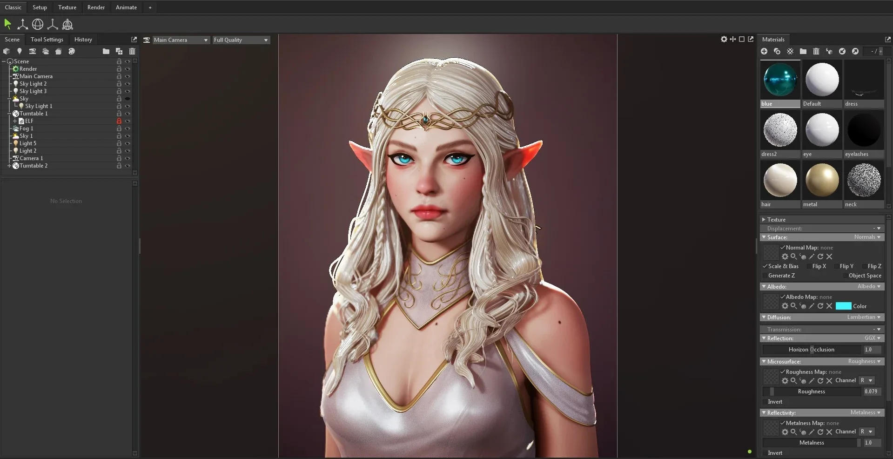Adjust the Horizon Occlusion slider
This screenshot has height=459, width=893.
[812, 350]
